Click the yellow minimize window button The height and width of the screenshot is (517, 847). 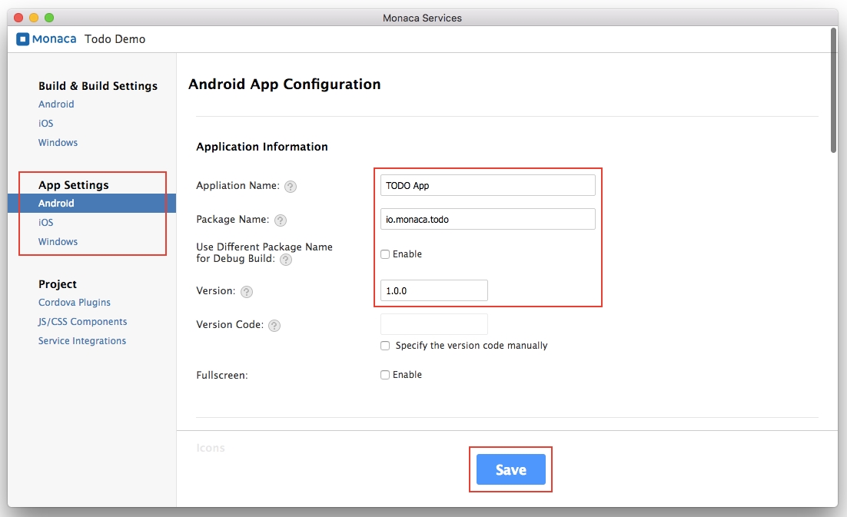34,18
